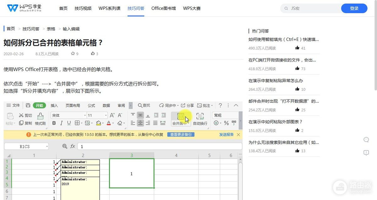377x200 pixels.
Task: Click the 查找 search in the ribbon
Action: [144, 105]
